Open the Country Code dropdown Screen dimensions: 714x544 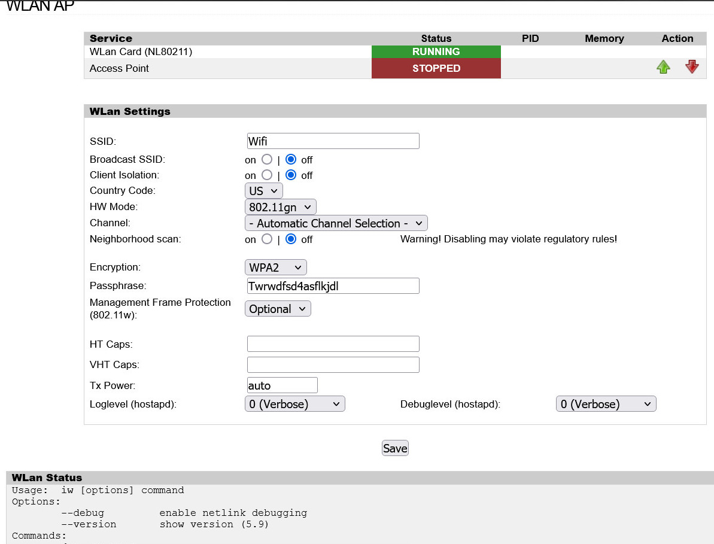click(x=263, y=190)
